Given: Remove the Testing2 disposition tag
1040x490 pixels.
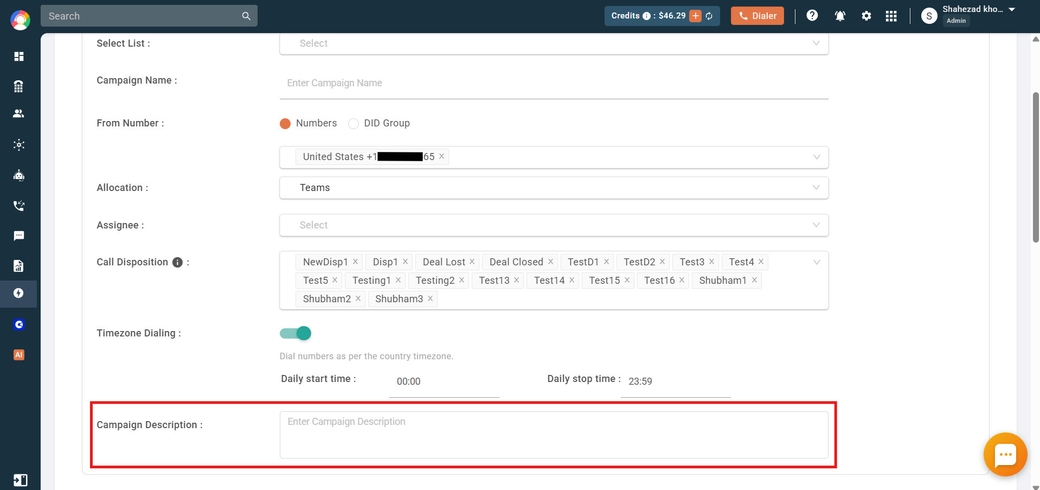Looking at the screenshot, I should tap(461, 280).
